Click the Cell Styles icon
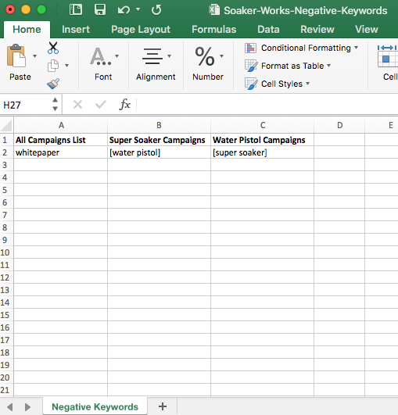This screenshot has height=415, width=398. 250,84
